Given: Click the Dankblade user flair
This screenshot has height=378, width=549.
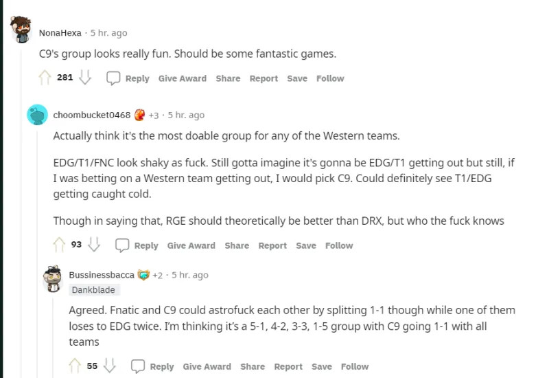Looking at the screenshot, I should pos(93,290).
